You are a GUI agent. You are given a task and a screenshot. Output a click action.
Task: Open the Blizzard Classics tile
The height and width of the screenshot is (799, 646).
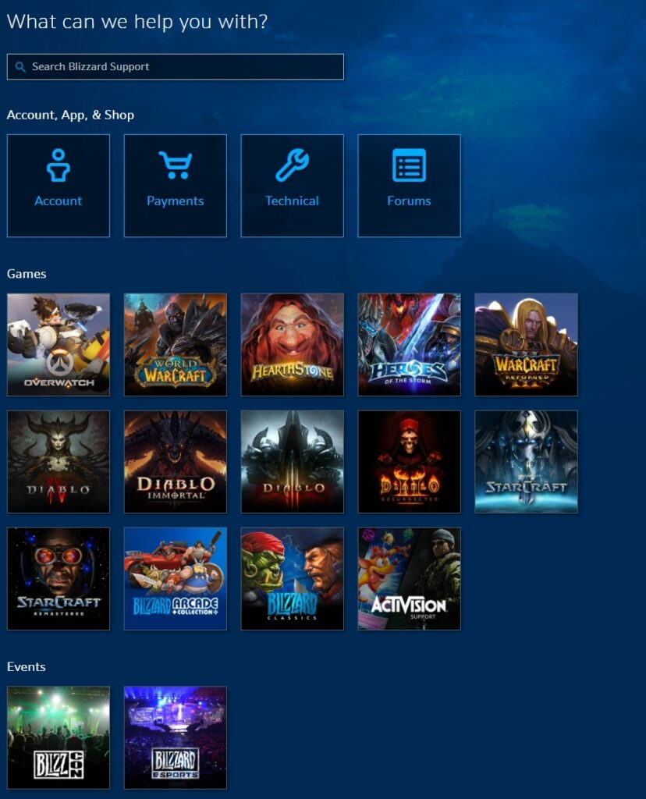point(292,579)
